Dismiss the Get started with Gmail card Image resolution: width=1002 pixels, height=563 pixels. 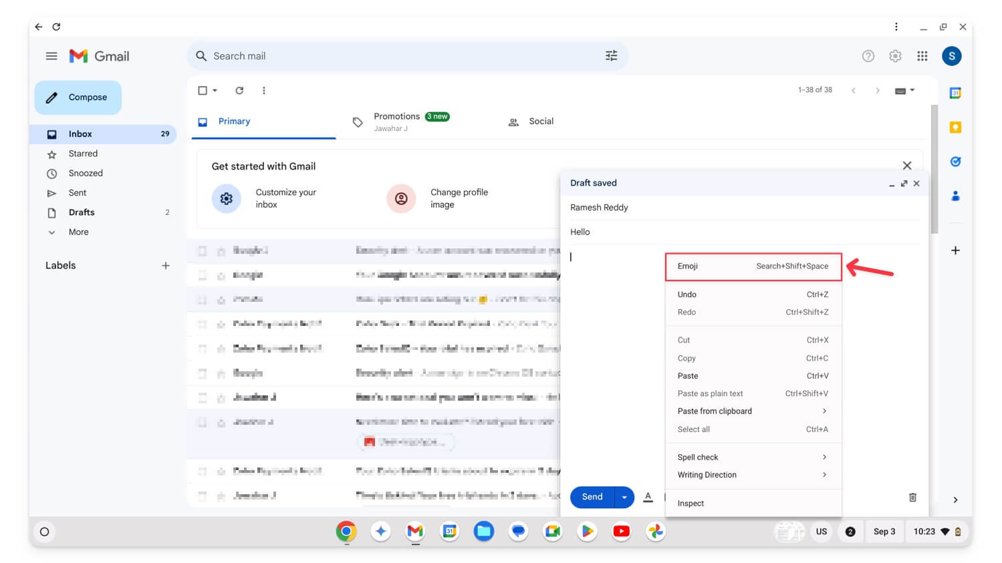906,166
